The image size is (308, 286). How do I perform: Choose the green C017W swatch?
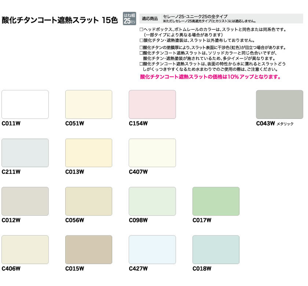[x=216, y=201]
